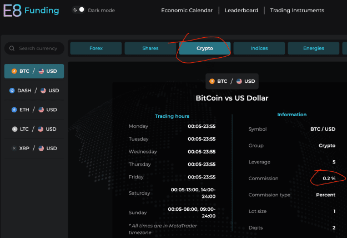Screen dimensions: 347x238
Task: Select the LTC / USD pair in the sidebar
Action: pyautogui.click(x=34, y=129)
